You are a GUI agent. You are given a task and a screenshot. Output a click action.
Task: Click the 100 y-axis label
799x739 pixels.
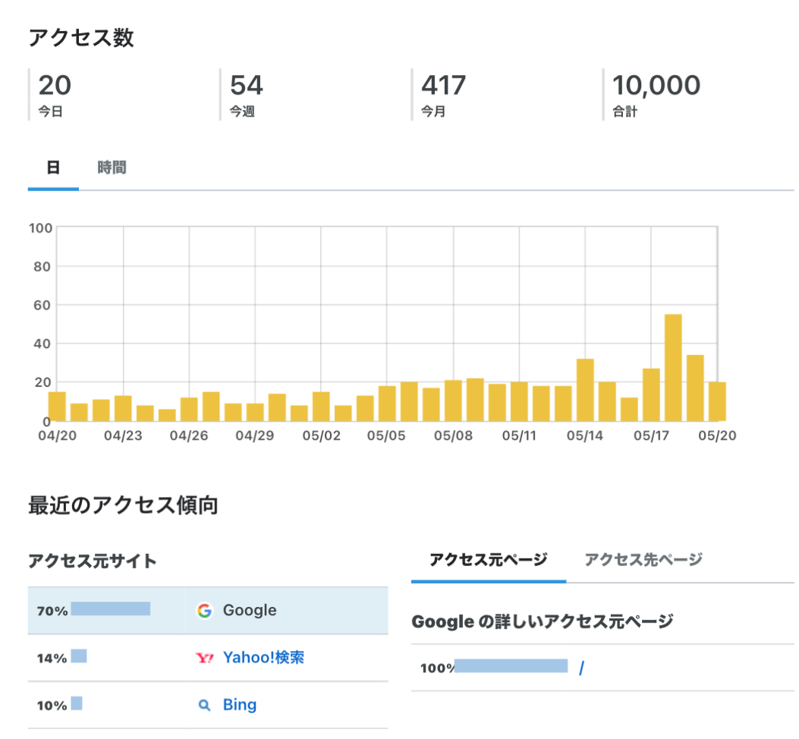pyautogui.click(x=41, y=228)
